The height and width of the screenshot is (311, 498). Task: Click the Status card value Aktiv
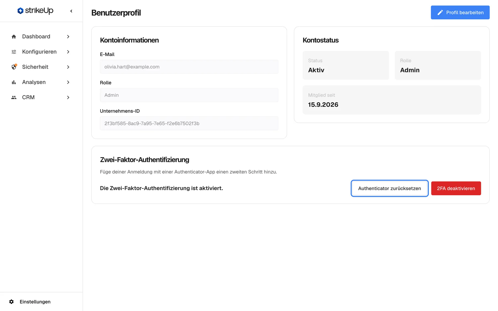click(316, 70)
